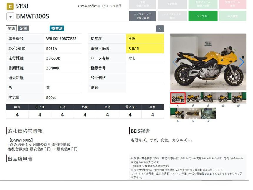
Task: Click link icon under first thumbnail
Action: click(x=178, y=106)
